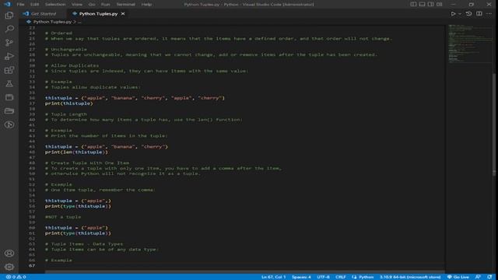The width and height of the screenshot is (498, 280).
Task: Open notifications bell in status bar
Action: coord(489,277)
